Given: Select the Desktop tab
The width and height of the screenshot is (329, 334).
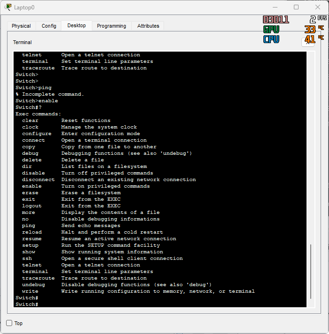Looking at the screenshot, I should [76, 26].
